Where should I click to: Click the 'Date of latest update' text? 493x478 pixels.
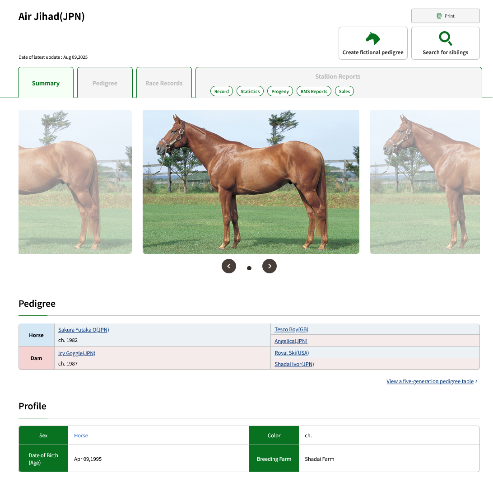(53, 57)
